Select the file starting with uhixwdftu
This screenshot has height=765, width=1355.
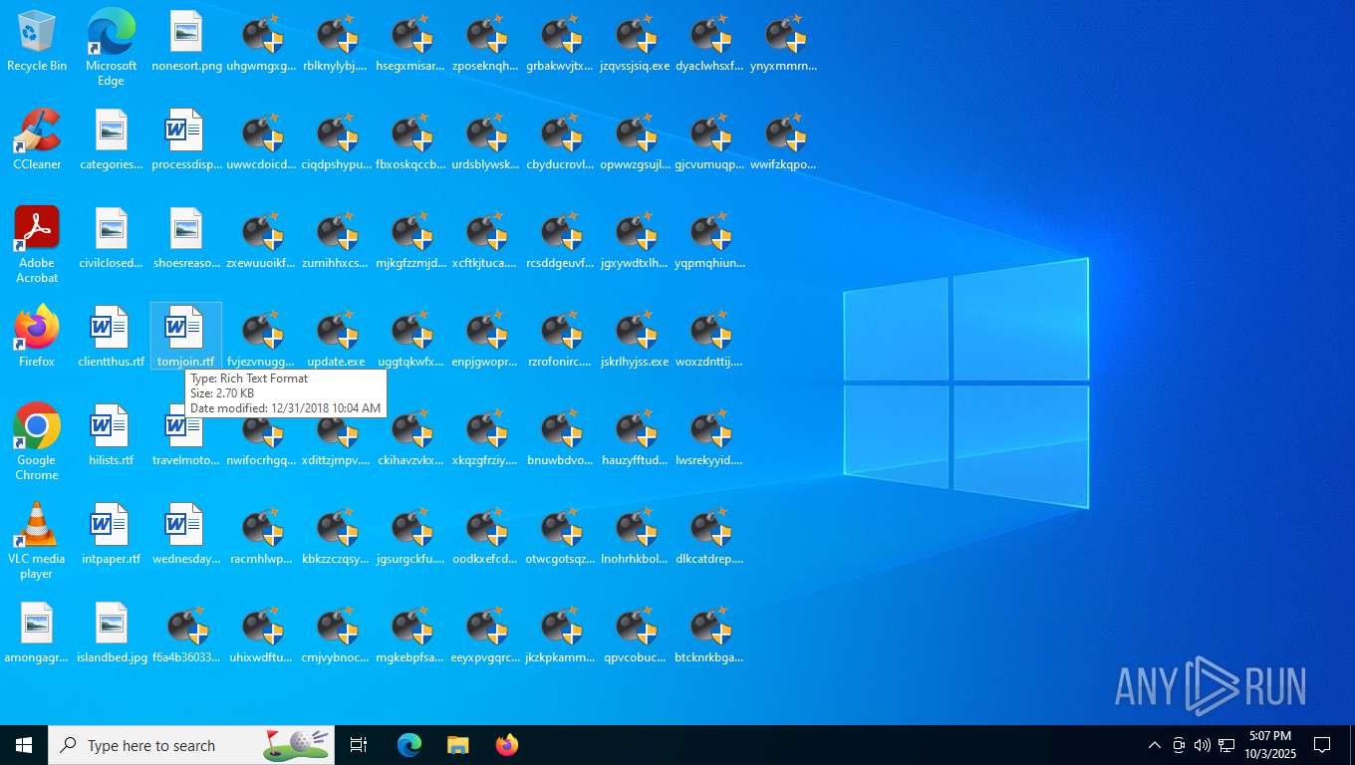coord(261,634)
